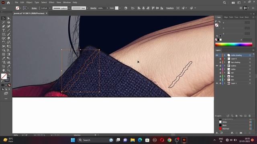Click the Opacity label link
This screenshot has height=144, width=257.
(x=93, y=8)
